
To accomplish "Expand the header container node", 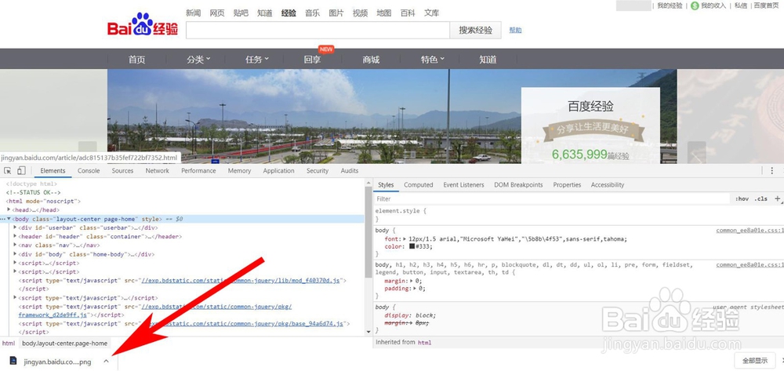I will tap(15, 237).
